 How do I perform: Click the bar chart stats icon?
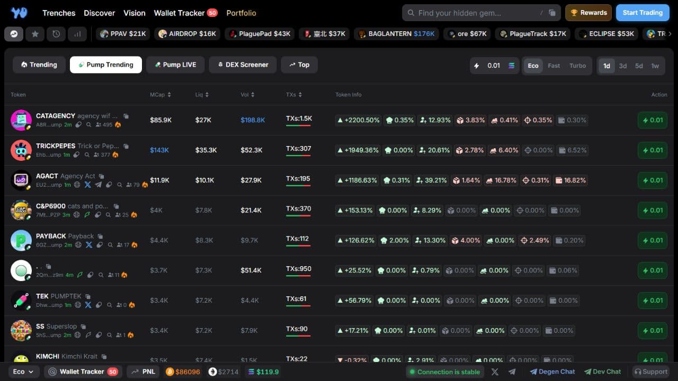[77, 34]
